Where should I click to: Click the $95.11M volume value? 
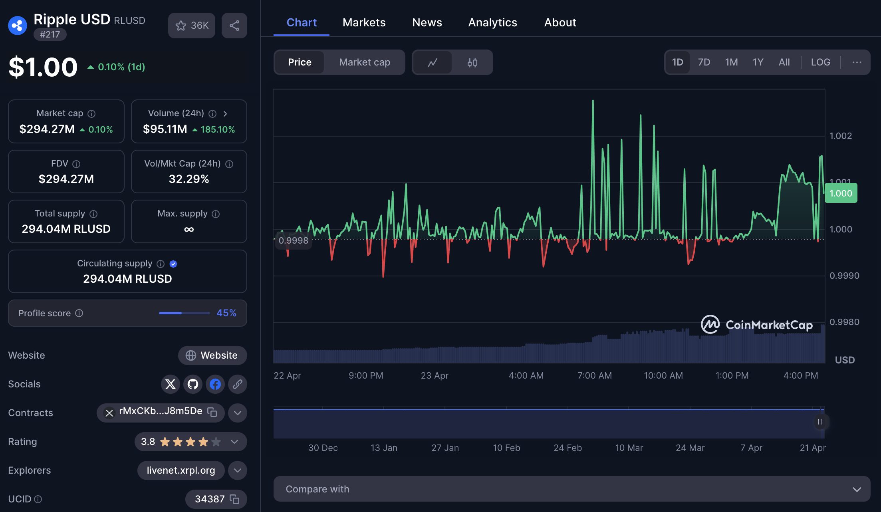165,129
